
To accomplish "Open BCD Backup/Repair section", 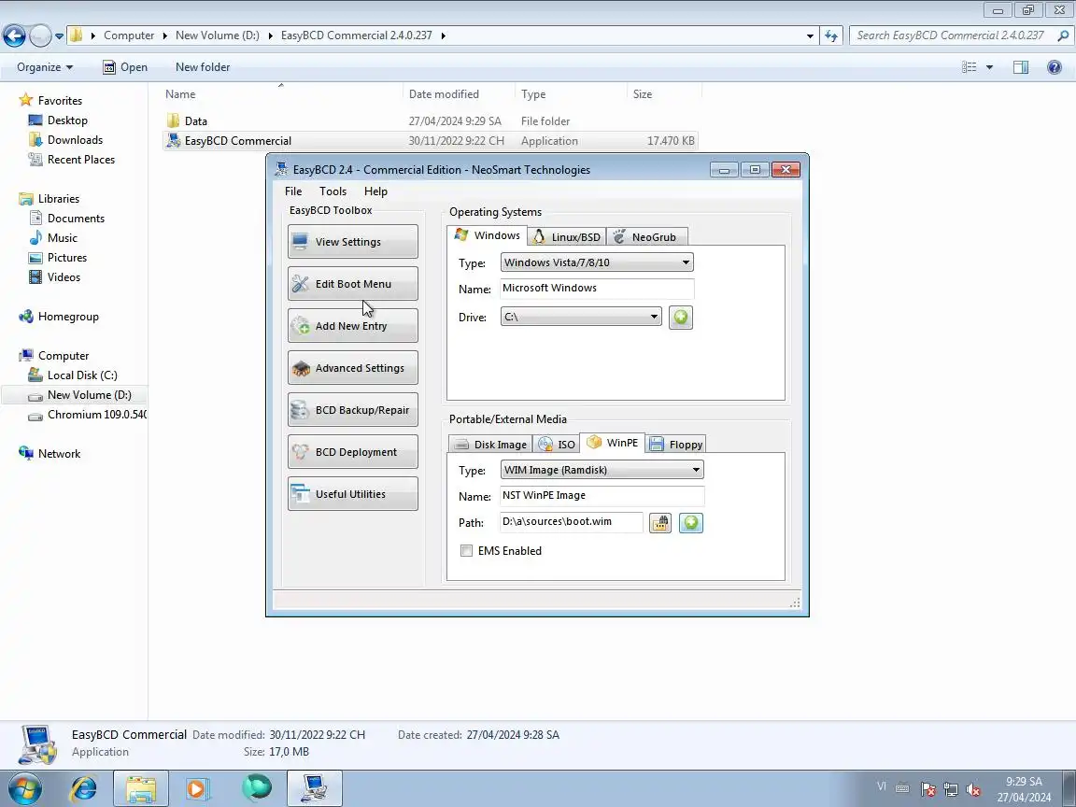I will (x=353, y=410).
